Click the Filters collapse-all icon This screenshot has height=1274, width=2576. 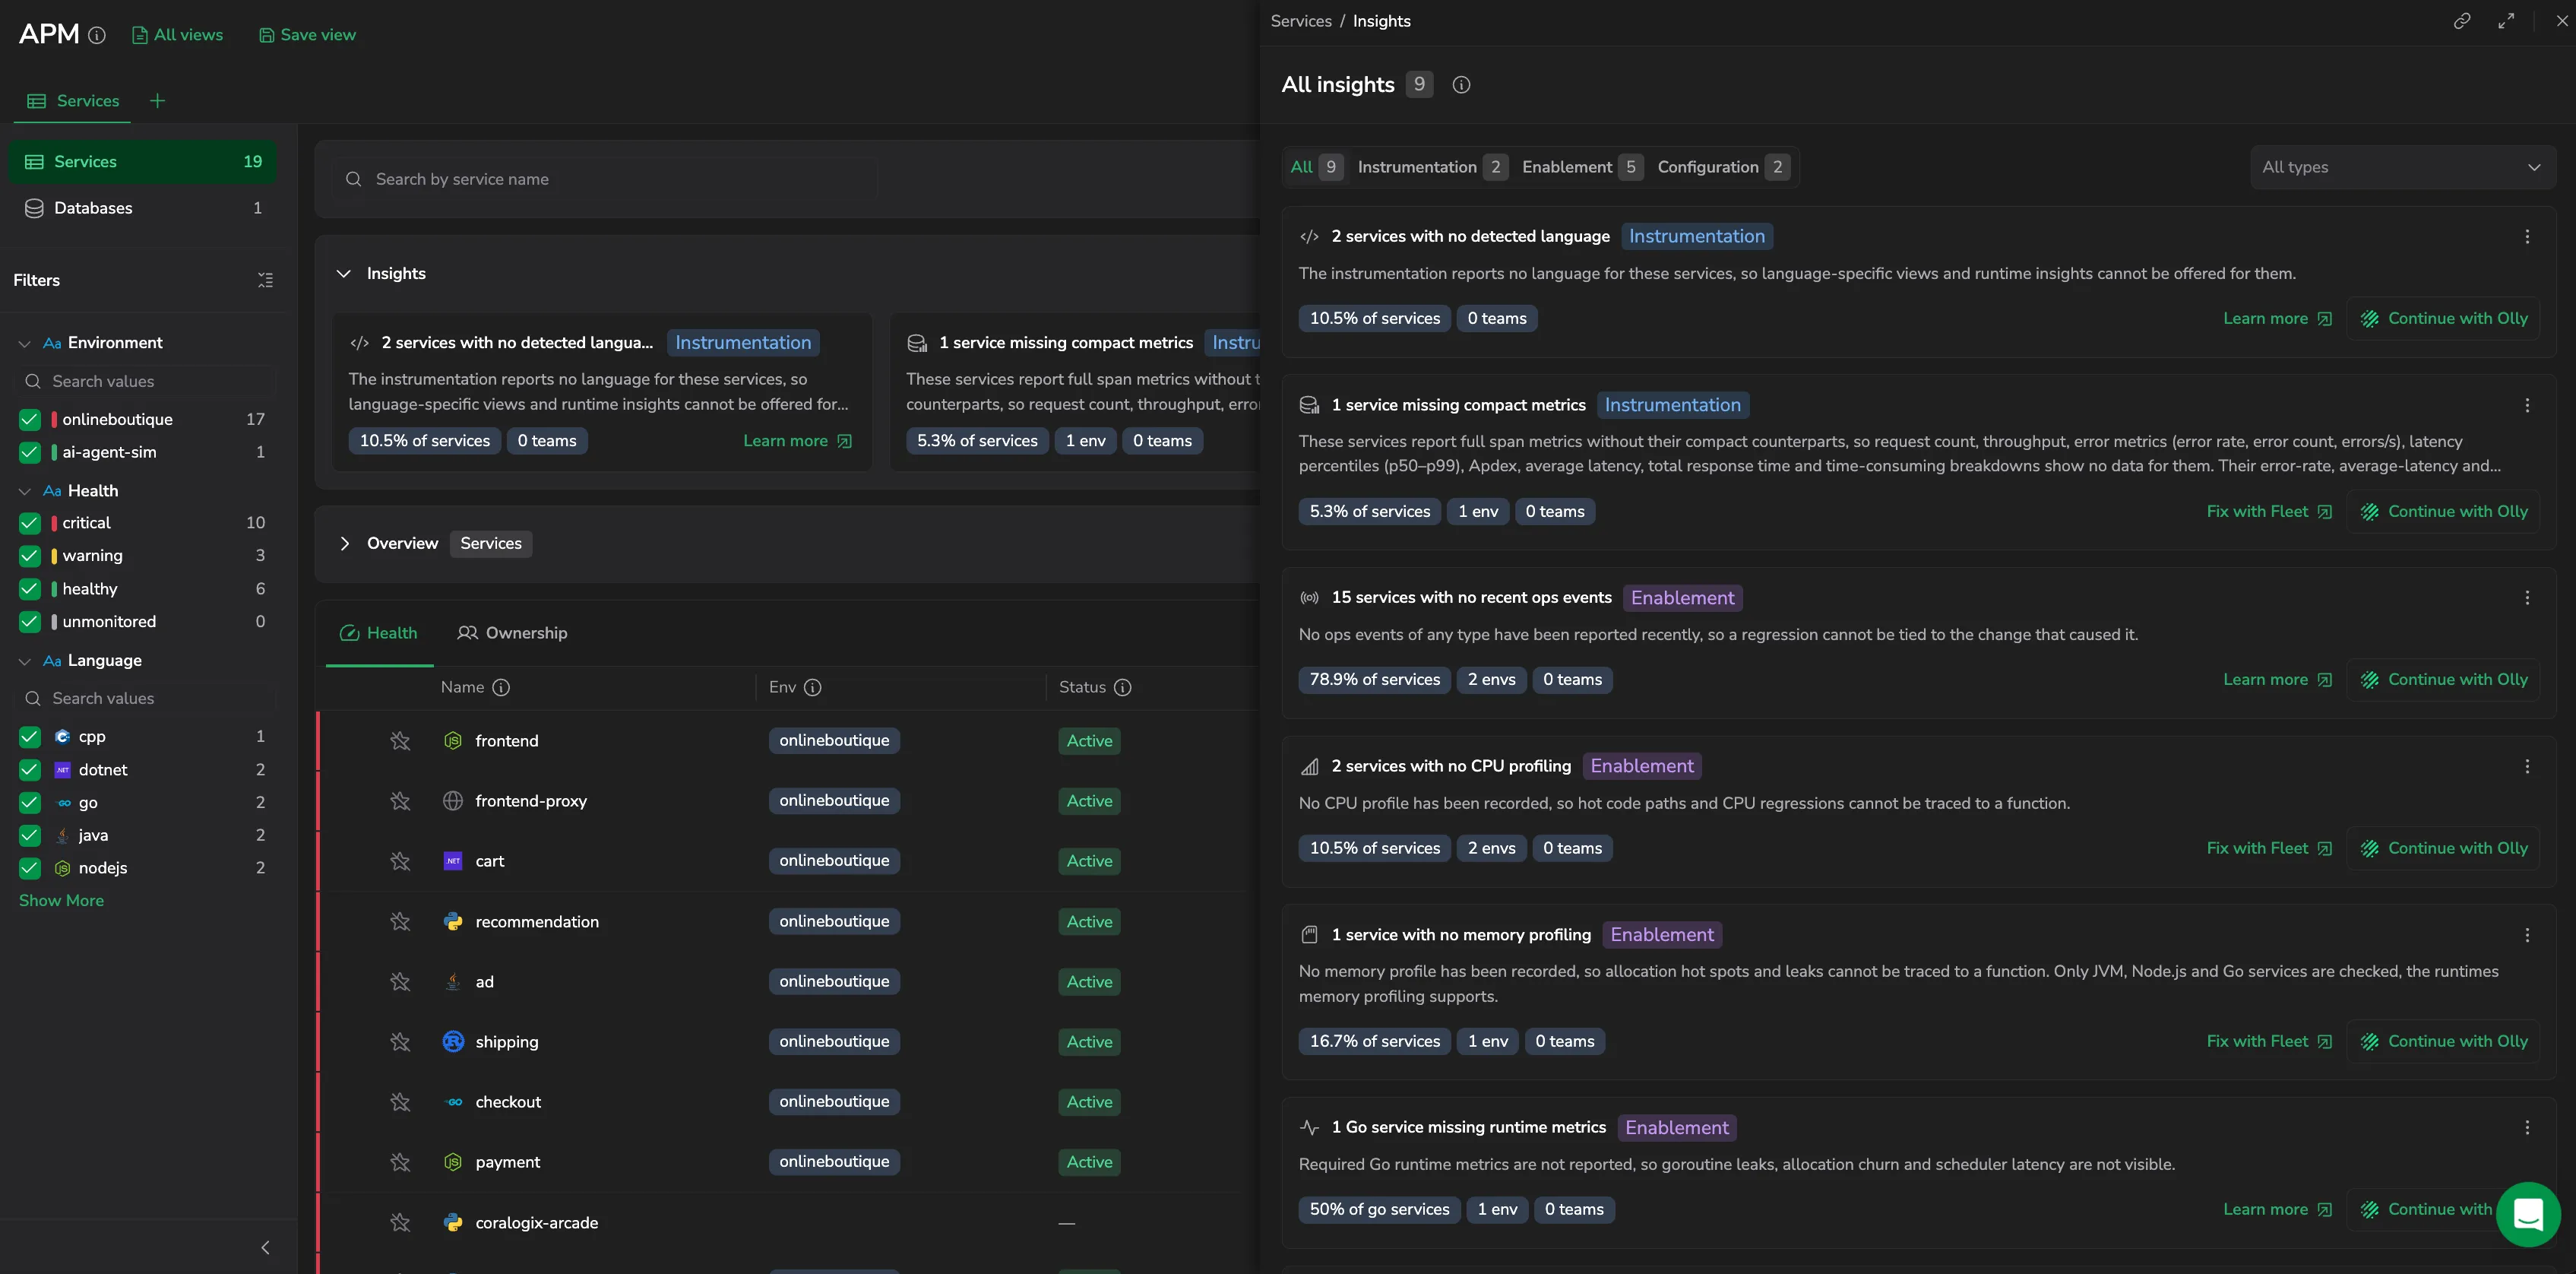[265, 280]
